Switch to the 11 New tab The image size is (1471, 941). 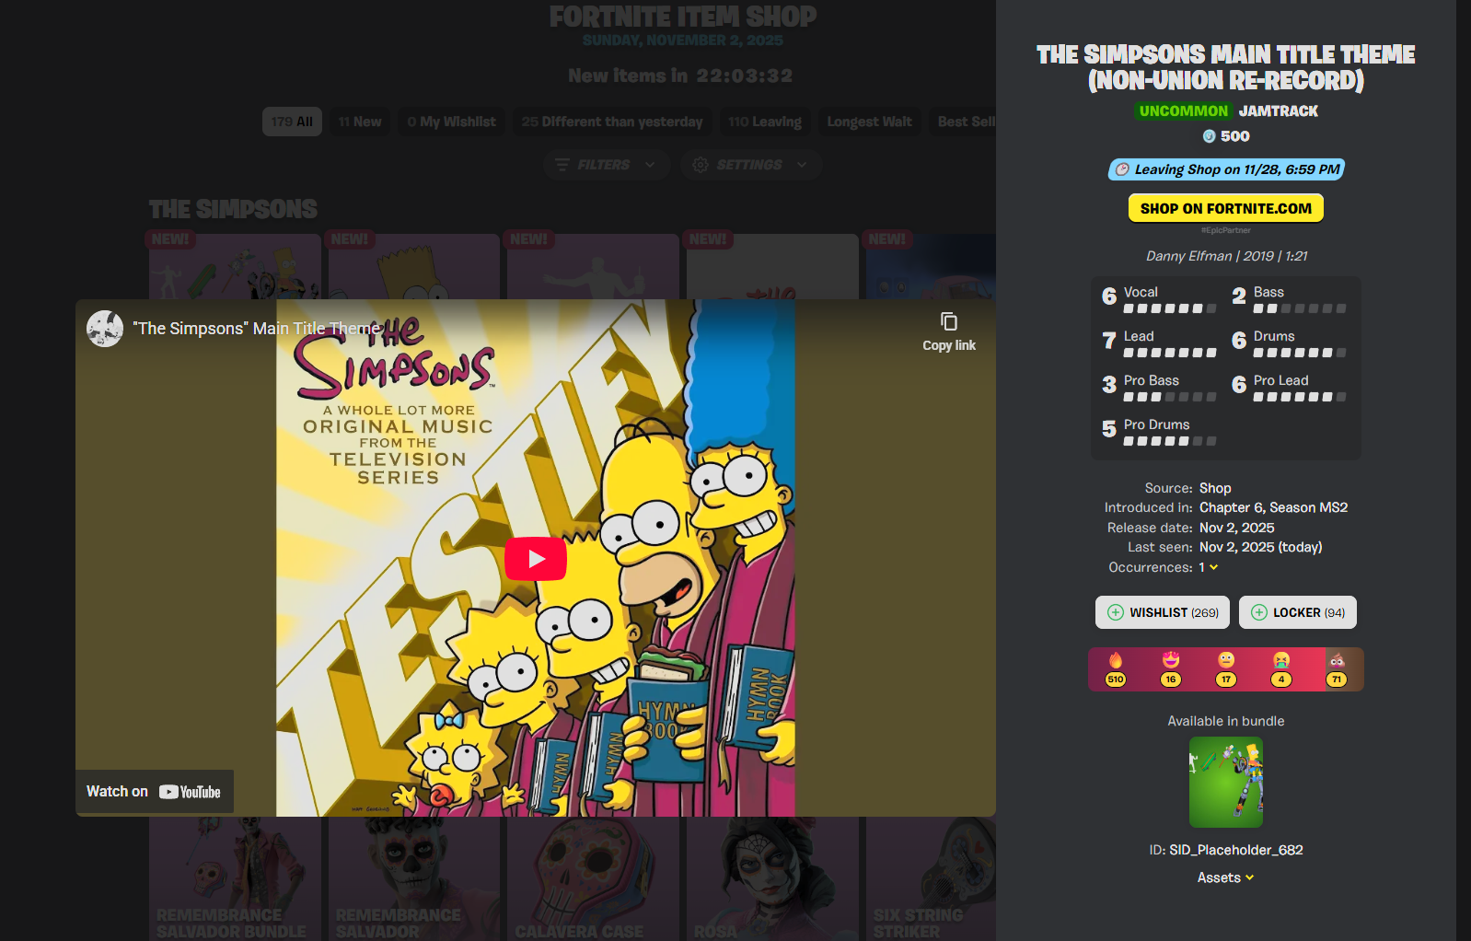[x=359, y=122]
